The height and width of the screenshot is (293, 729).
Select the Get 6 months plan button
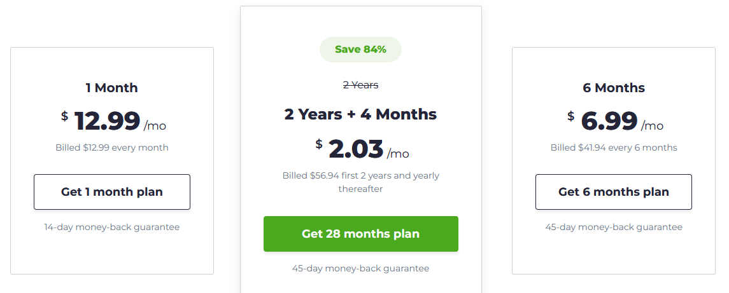(x=613, y=192)
